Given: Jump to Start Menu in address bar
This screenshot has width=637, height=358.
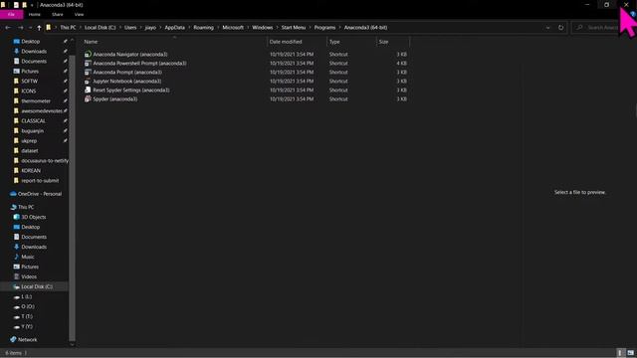Looking at the screenshot, I should coord(294,28).
